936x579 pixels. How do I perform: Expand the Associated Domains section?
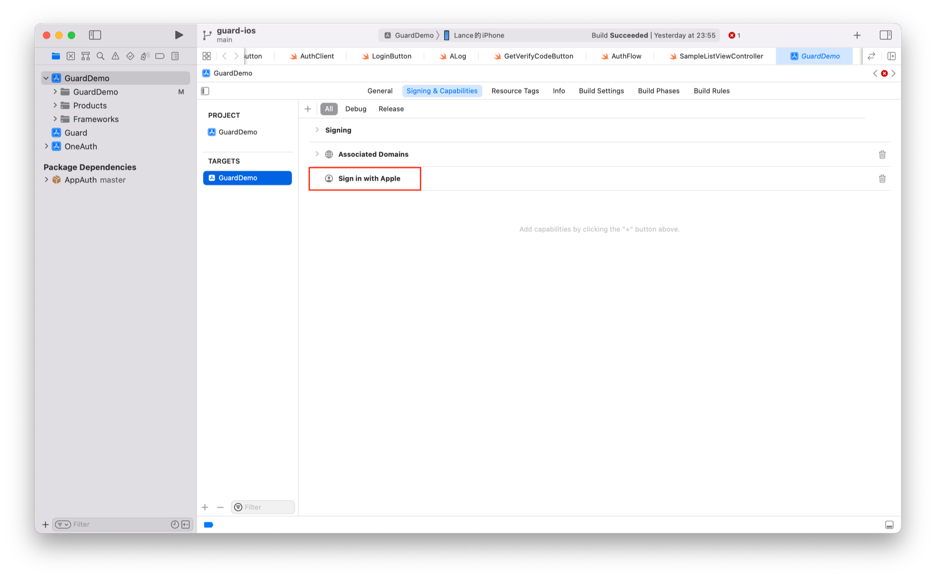pyautogui.click(x=317, y=154)
